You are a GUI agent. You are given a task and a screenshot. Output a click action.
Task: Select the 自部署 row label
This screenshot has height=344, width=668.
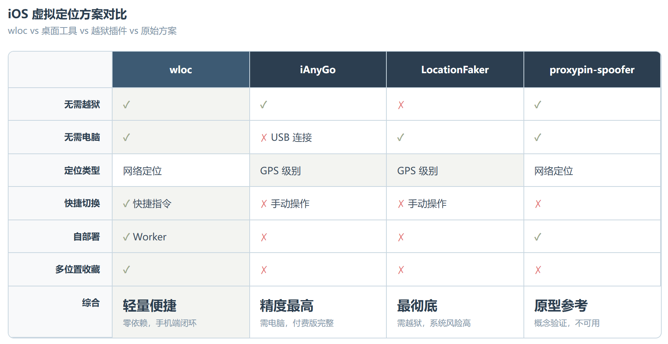coord(87,237)
